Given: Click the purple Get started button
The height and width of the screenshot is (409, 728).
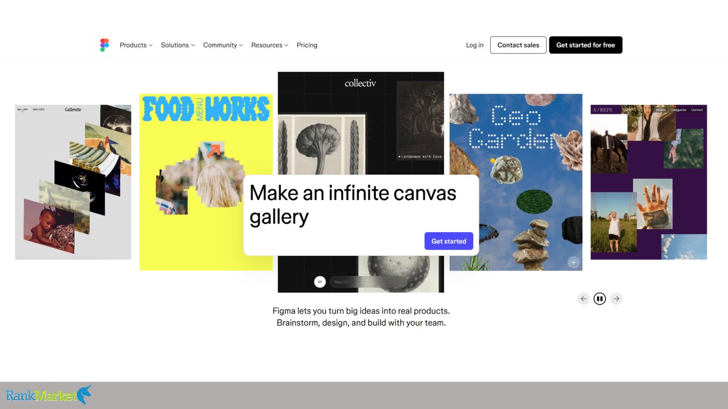Looking at the screenshot, I should (x=449, y=241).
